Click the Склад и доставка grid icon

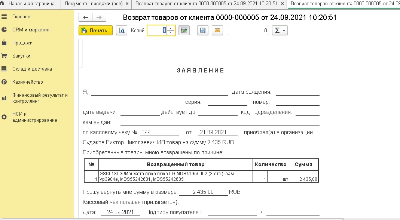click(x=4, y=69)
